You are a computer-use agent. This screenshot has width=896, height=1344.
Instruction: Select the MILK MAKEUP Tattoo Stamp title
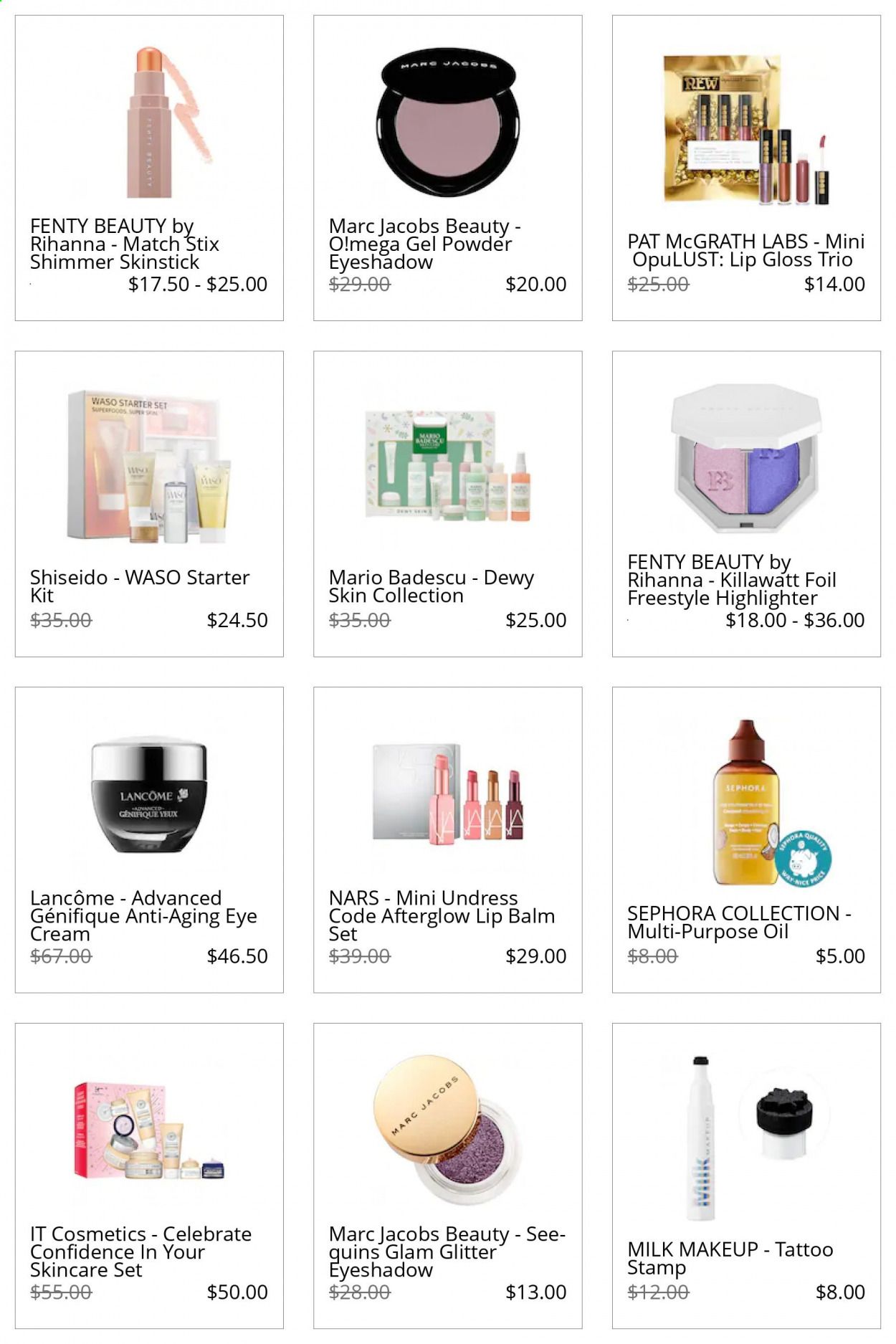(x=730, y=1258)
